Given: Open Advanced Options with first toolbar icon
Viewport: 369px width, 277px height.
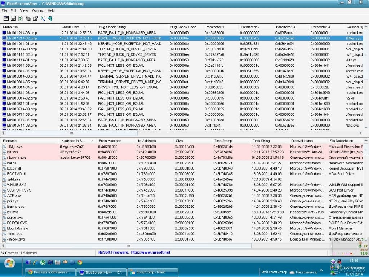Looking at the screenshot, I should pyautogui.click(x=6, y=18).
